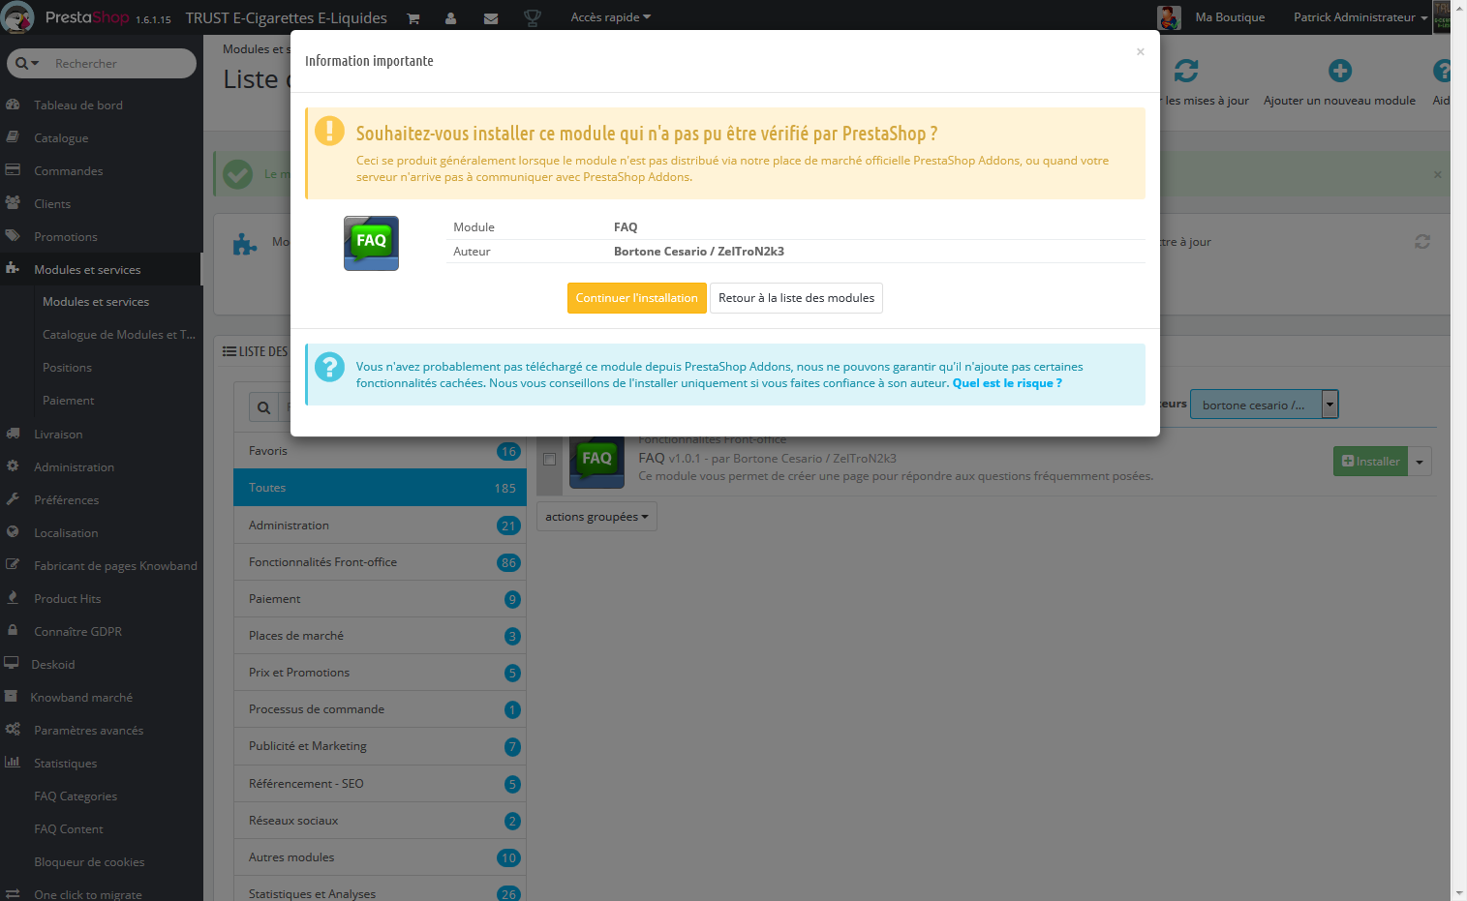
Task: Open the Patrick Administrateur account menu
Action: point(1360,17)
